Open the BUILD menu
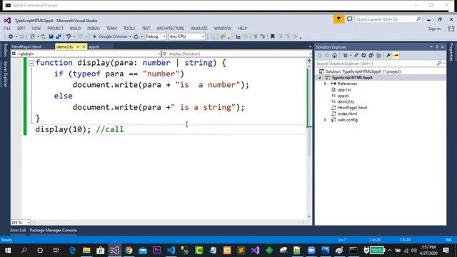This screenshot has width=457, height=257. pos(75,29)
